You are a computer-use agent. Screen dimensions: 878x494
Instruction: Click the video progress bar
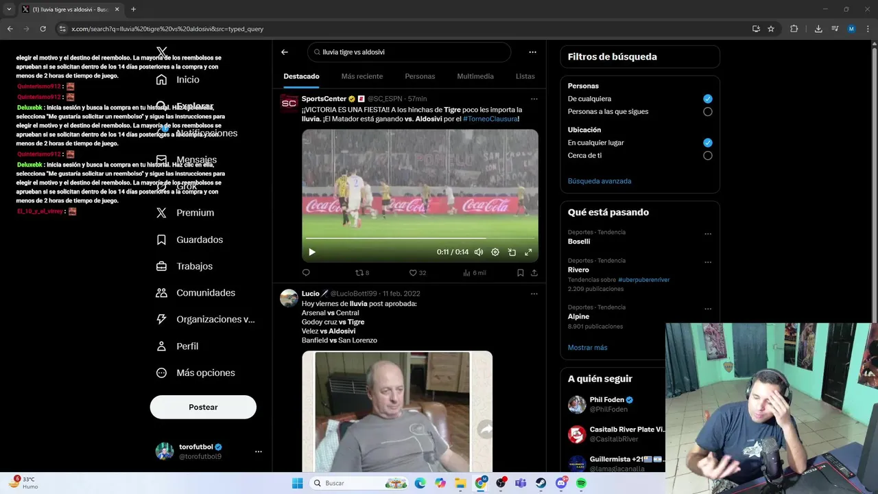[x=420, y=239]
